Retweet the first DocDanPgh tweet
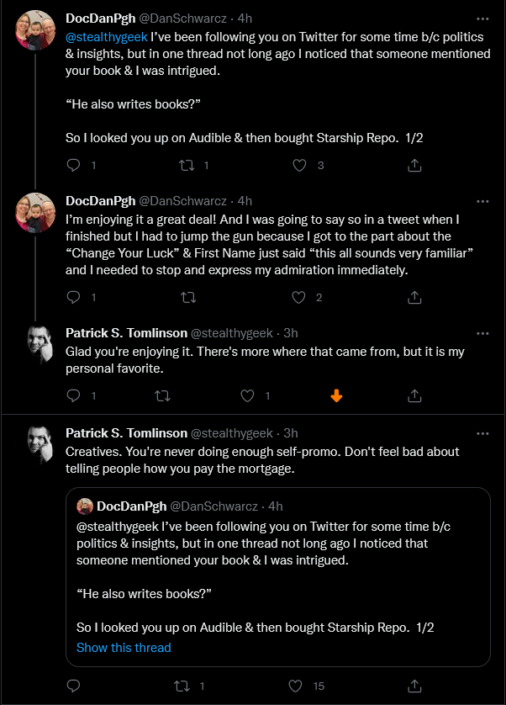 pos(187,166)
